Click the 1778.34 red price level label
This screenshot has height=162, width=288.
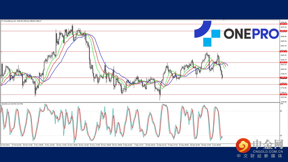(x=283, y=84)
